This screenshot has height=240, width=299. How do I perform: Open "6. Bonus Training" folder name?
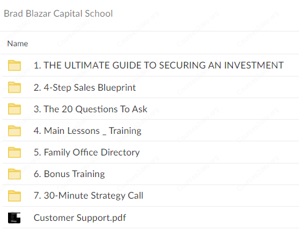[69, 174]
